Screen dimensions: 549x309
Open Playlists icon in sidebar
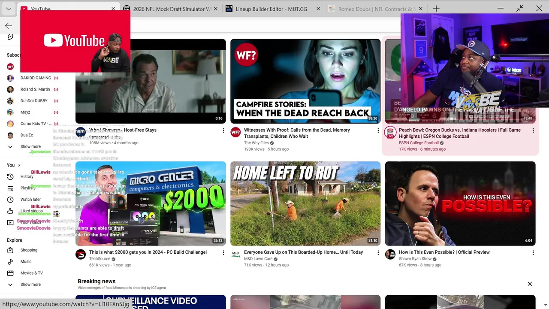pyautogui.click(x=10, y=188)
